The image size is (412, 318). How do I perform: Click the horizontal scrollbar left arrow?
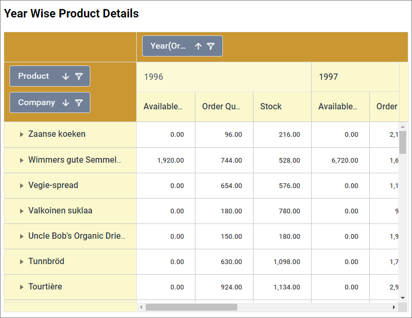pyautogui.click(x=141, y=307)
